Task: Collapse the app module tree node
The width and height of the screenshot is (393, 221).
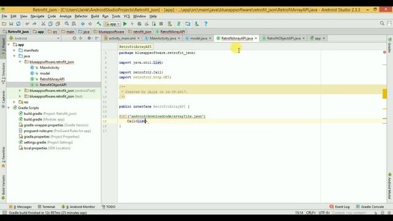Action: pos(9,45)
